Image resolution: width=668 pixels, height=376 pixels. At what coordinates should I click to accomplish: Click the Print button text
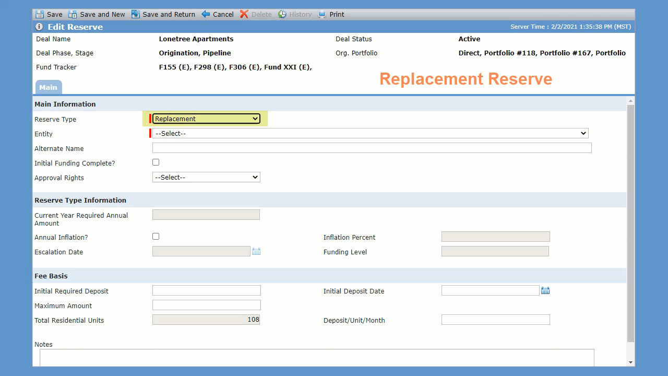coord(337,14)
